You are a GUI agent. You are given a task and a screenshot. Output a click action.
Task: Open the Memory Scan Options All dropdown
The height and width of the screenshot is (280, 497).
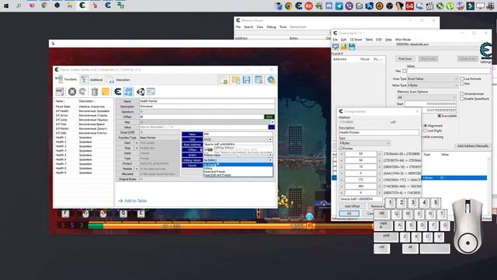pos(427,97)
